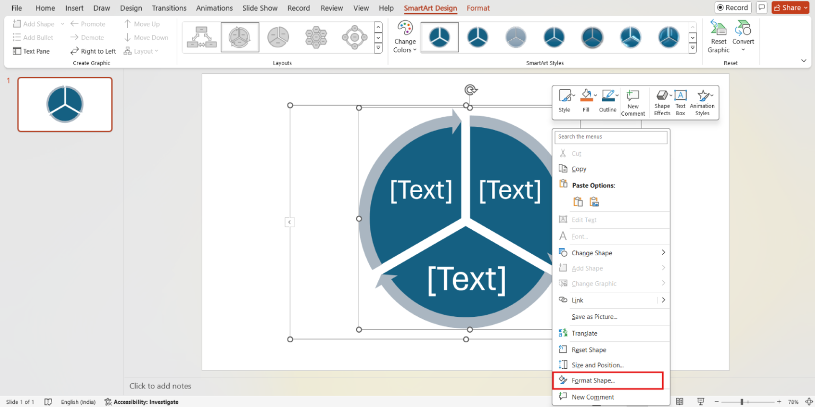Insert a Text Box from the mini toolbar
Image resolution: width=815 pixels, height=407 pixels.
(x=681, y=103)
